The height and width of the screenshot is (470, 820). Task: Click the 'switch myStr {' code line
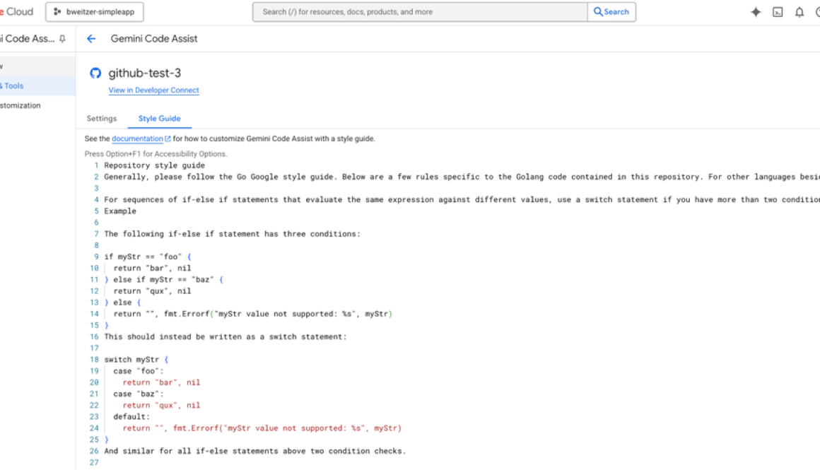pos(136,360)
